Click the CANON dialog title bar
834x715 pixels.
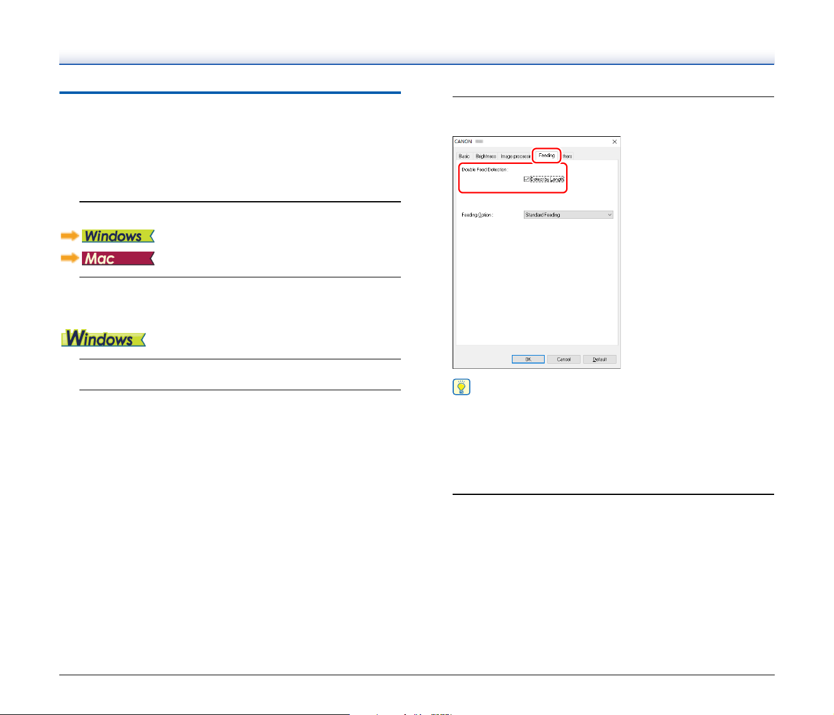tap(536, 142)
